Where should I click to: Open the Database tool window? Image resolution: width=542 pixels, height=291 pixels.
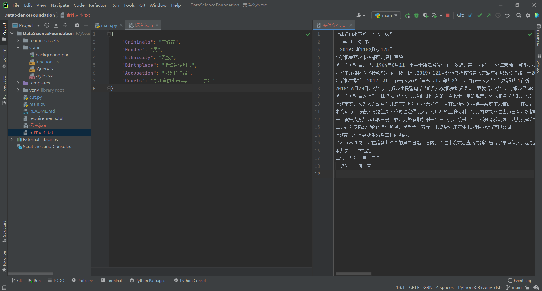pyautogui.click(x=538, y=35)
